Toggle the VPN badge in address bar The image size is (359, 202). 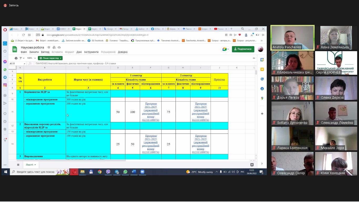[x=38, y=35]
